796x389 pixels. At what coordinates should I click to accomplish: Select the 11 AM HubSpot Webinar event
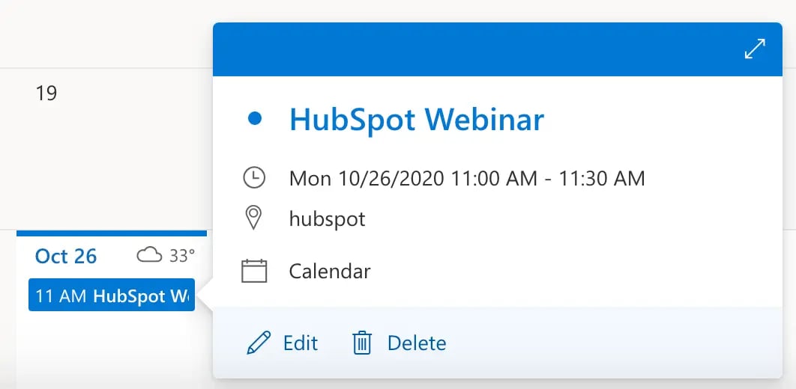(111, 295)
